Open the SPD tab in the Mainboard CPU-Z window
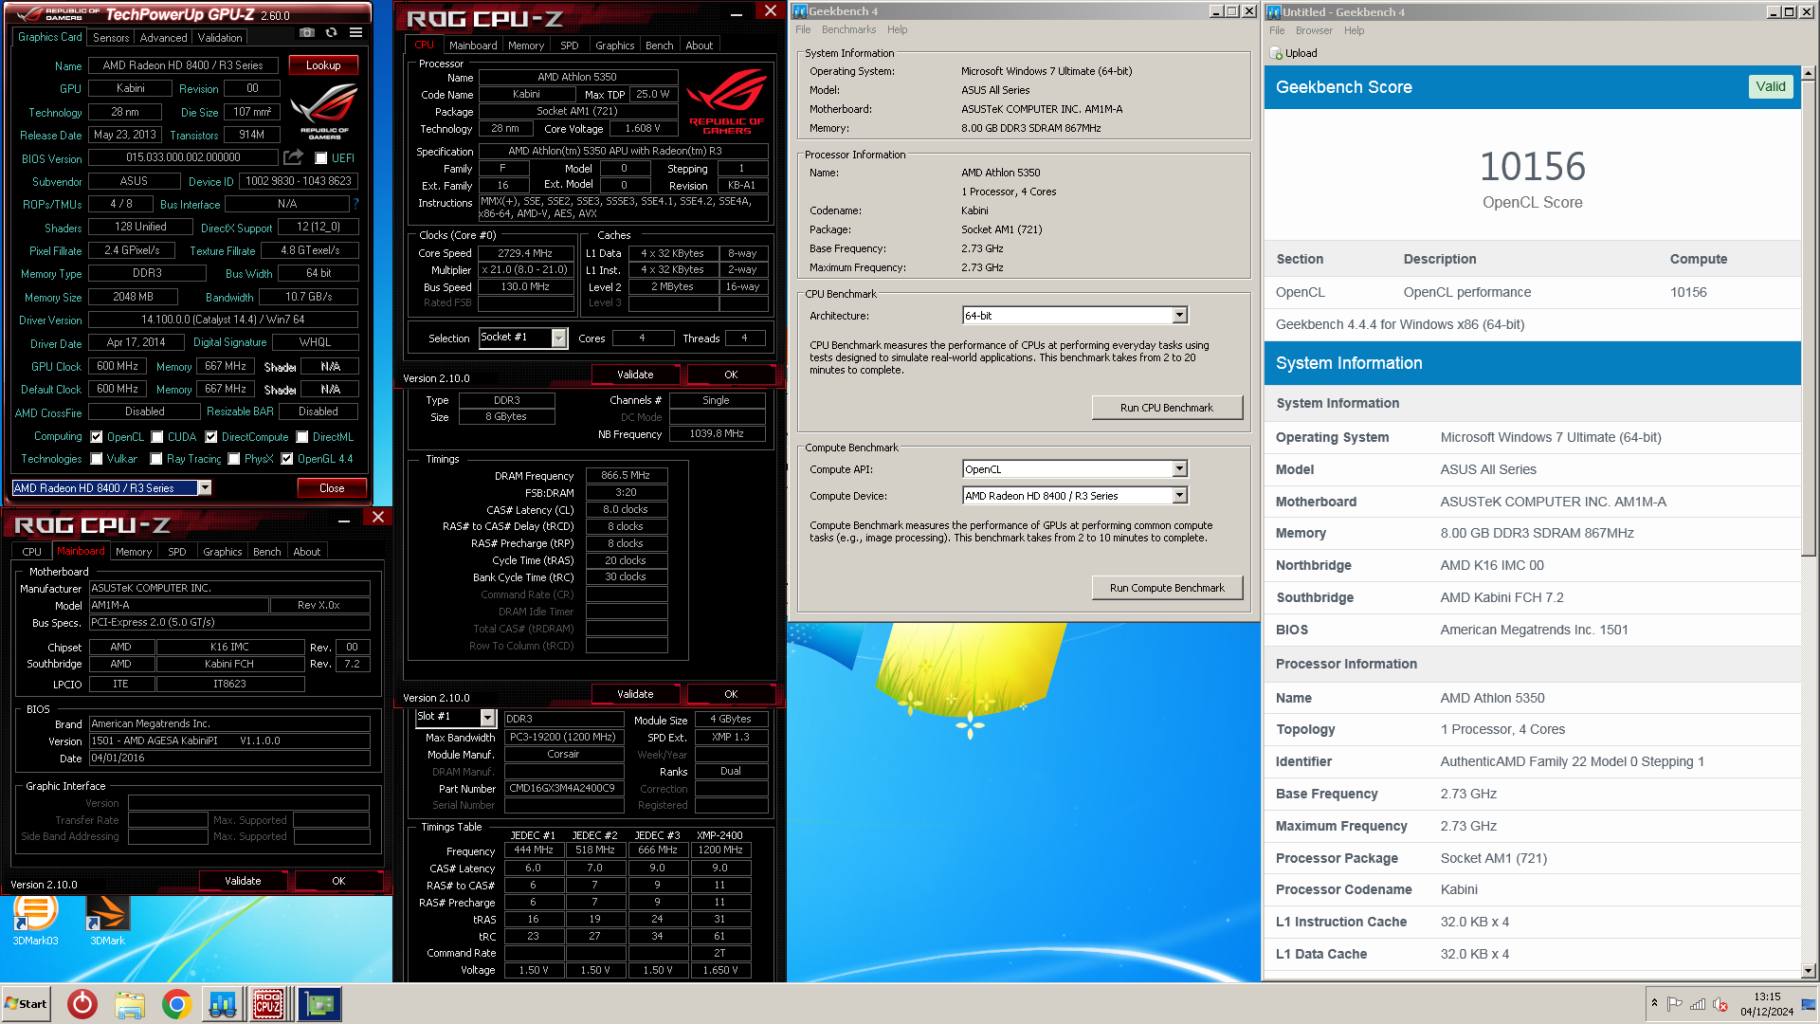The width and height of the screenshot is (1820, 1024). pyautogui.click(x=177, y=552)
